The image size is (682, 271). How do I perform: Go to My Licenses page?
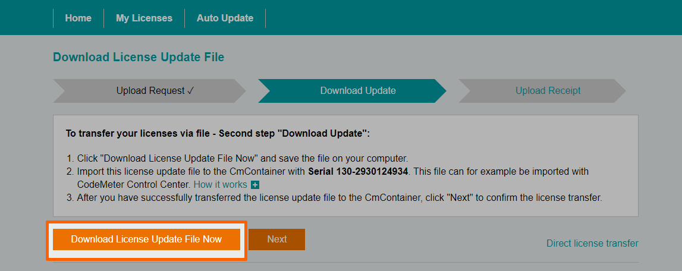coord(144,18)
